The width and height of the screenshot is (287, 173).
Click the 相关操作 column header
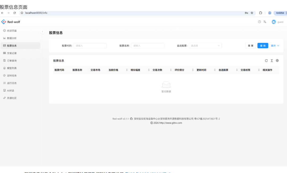click(x=267, y=70)
